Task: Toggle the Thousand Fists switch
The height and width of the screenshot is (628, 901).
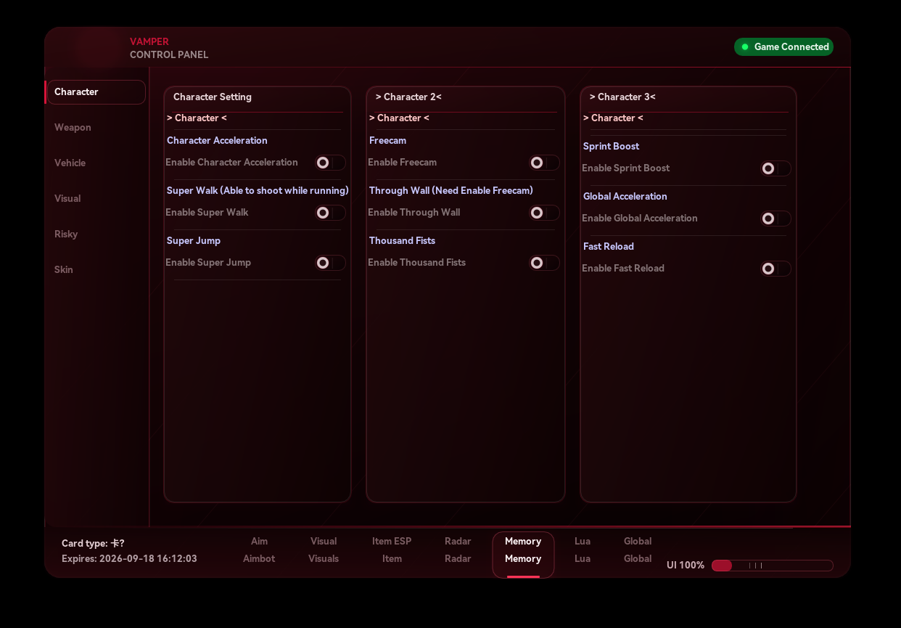Action: (x=545, y=263)
